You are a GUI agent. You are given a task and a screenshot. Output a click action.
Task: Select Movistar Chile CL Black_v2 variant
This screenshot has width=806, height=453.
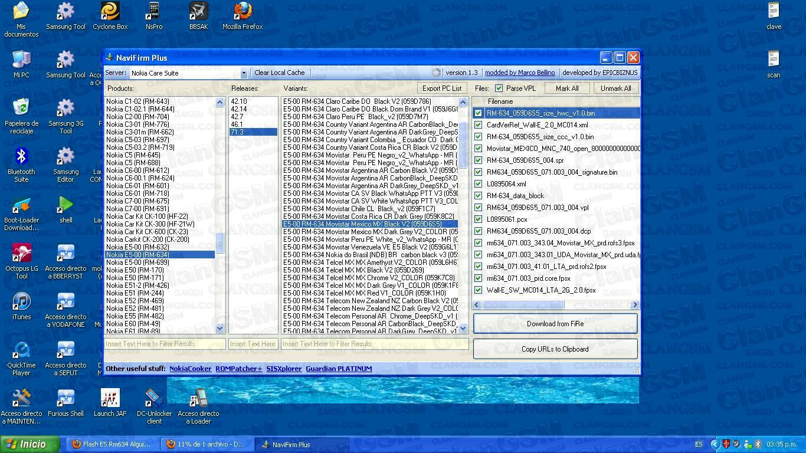coord(370,209)
